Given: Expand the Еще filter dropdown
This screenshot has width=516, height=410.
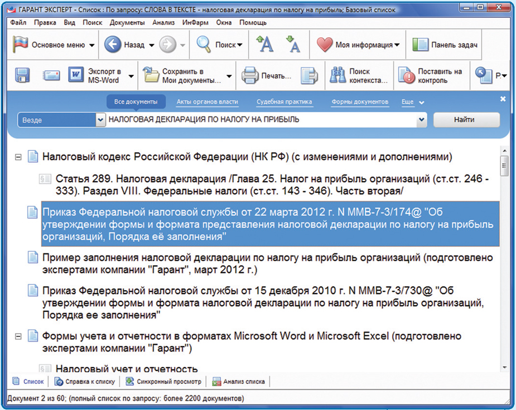Looking at the screenshot, I should point(413,102).
